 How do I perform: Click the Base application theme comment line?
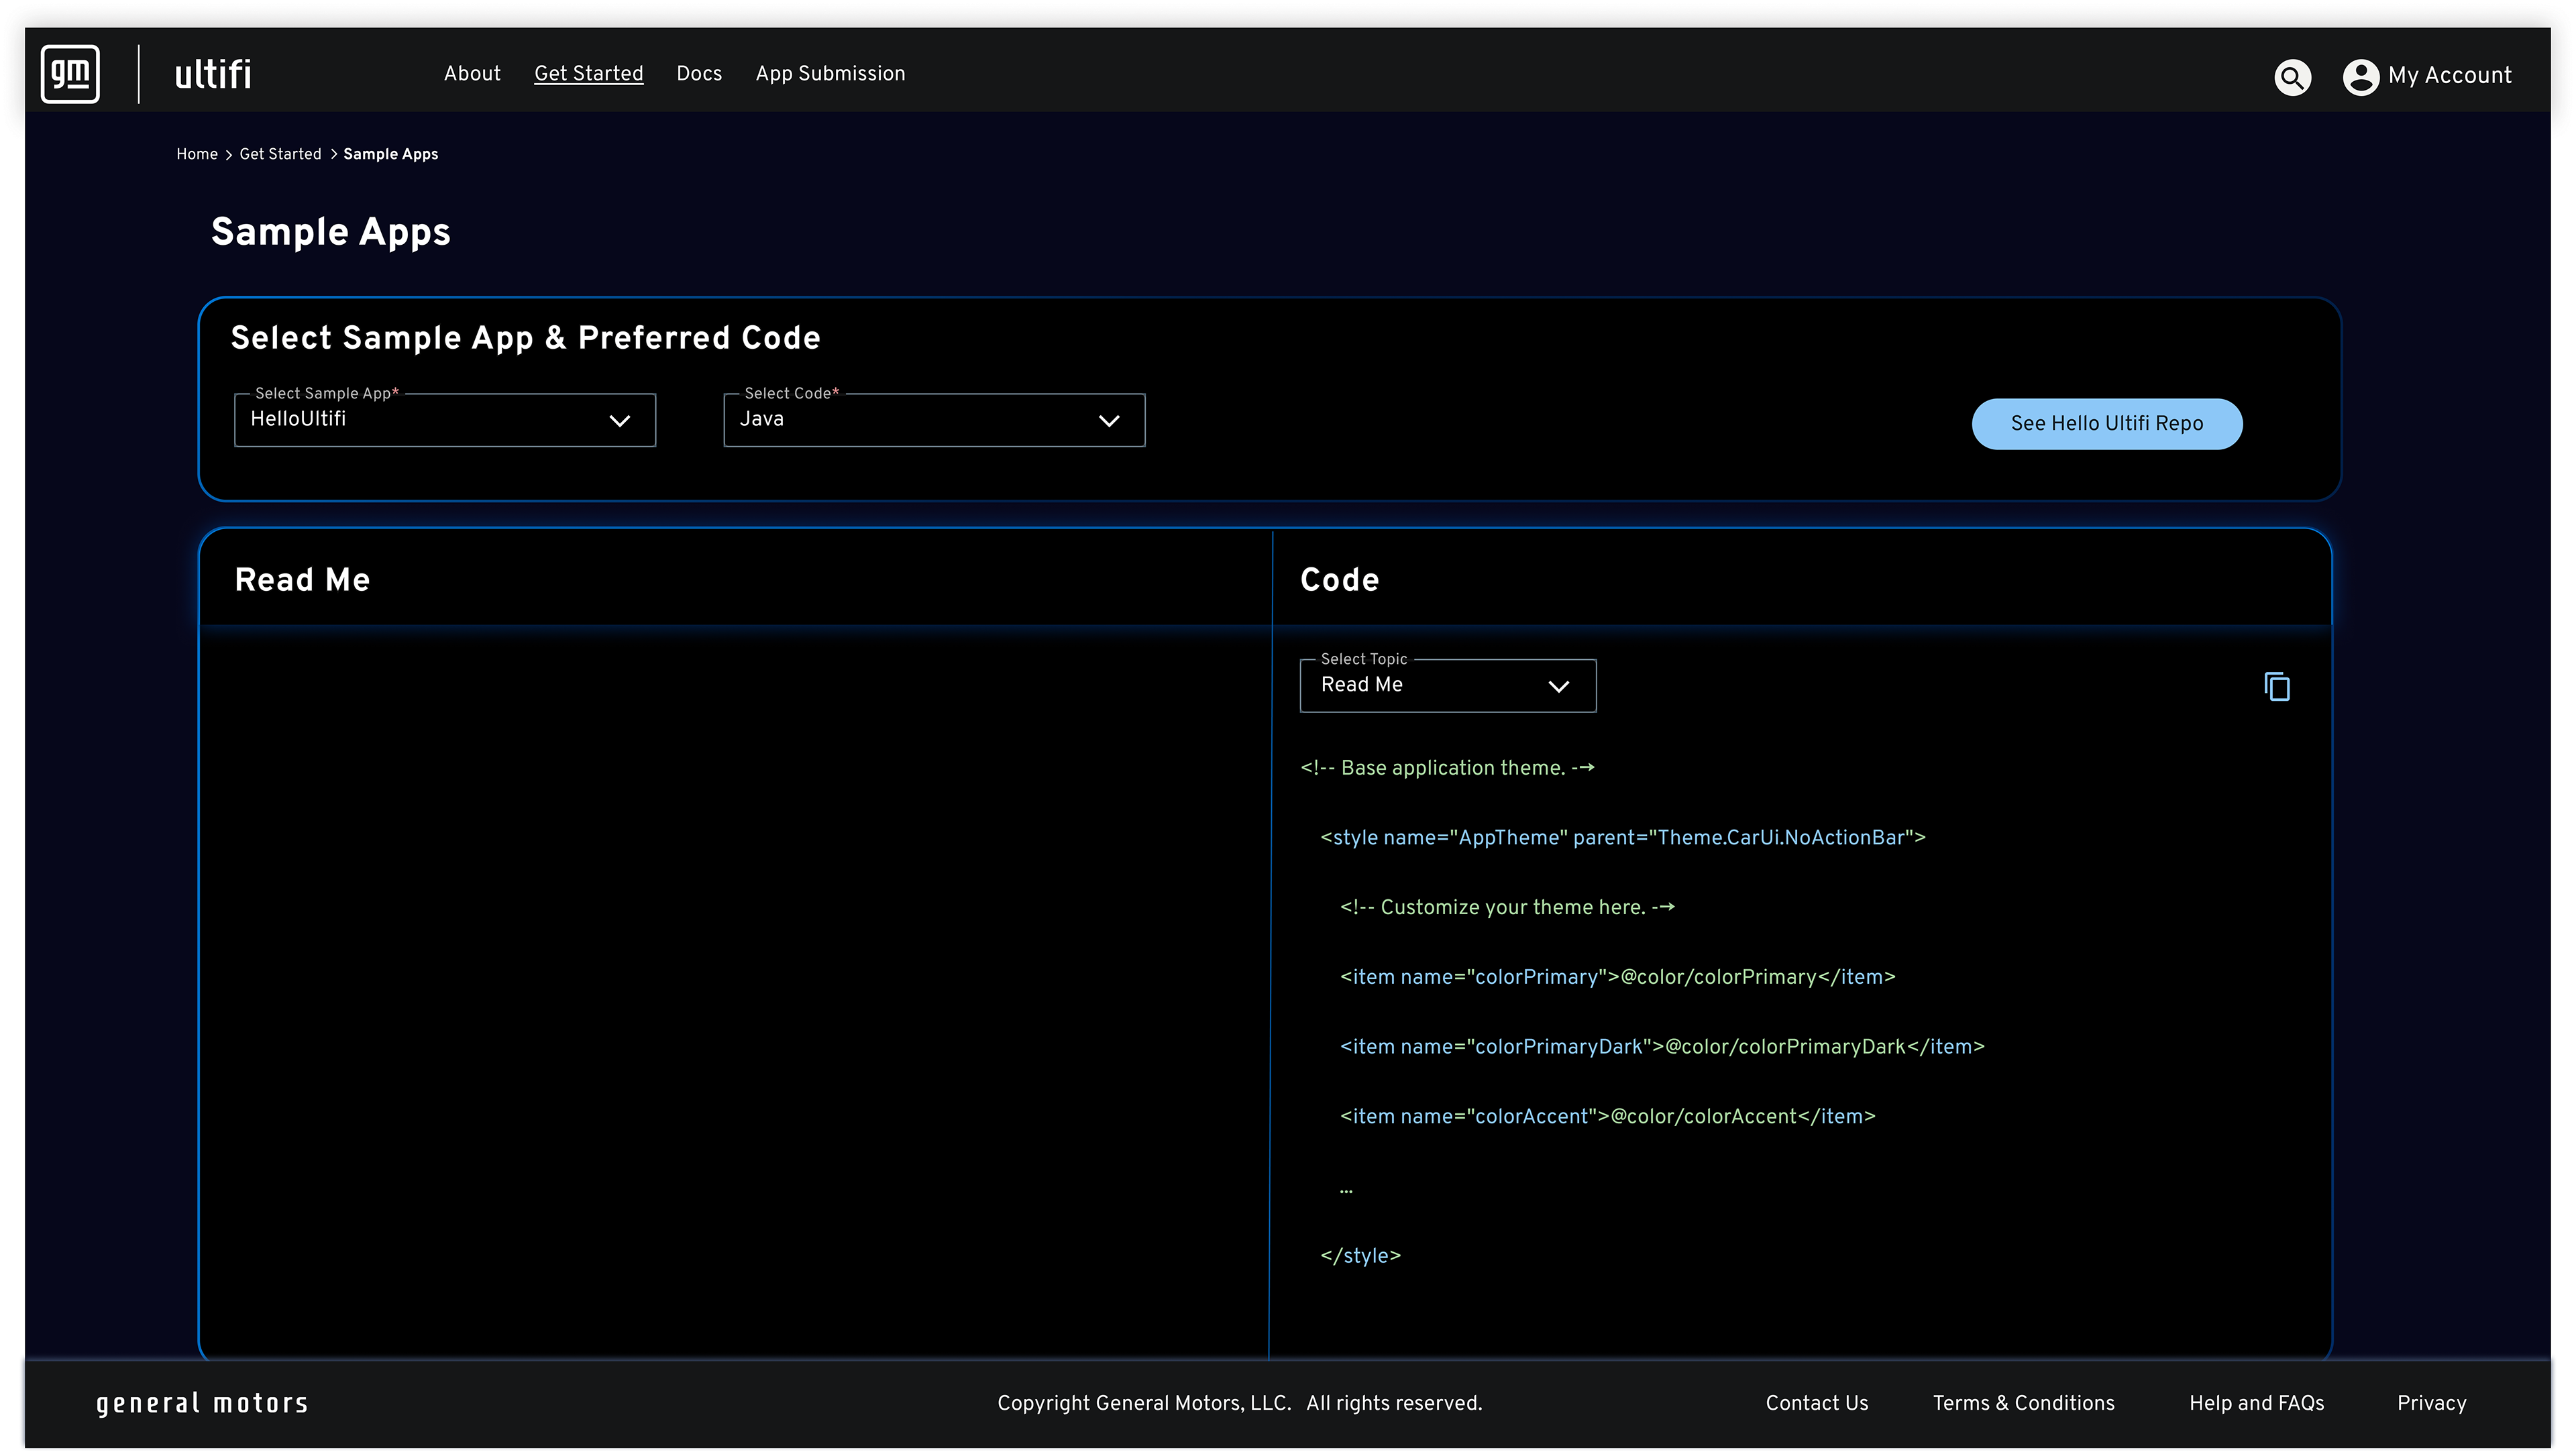[1447, 768]
